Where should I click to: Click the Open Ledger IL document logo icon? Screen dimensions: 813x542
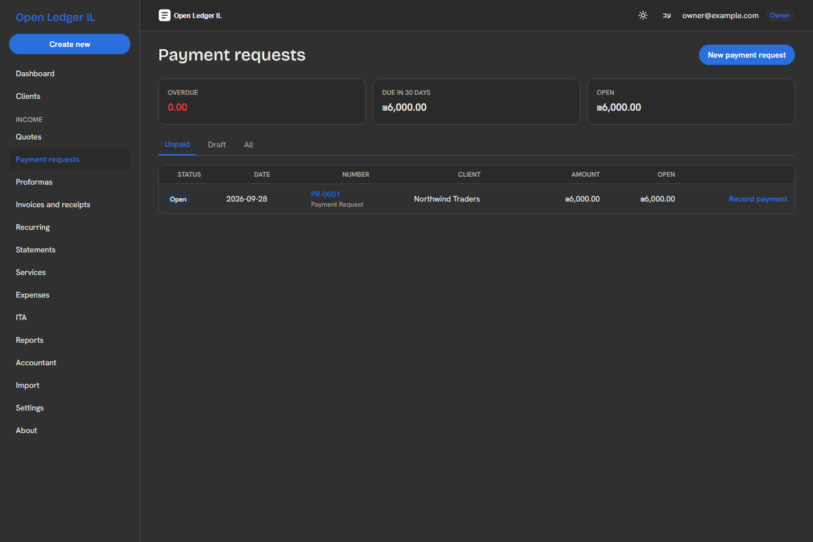pyautogui.click(x=164, y=15)
